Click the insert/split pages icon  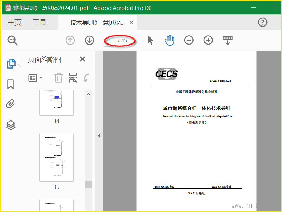click(x=73, y=78)
